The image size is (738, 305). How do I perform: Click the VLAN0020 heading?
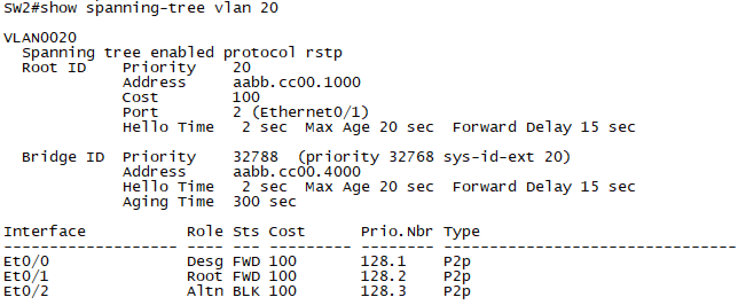(x=40, y=38)
